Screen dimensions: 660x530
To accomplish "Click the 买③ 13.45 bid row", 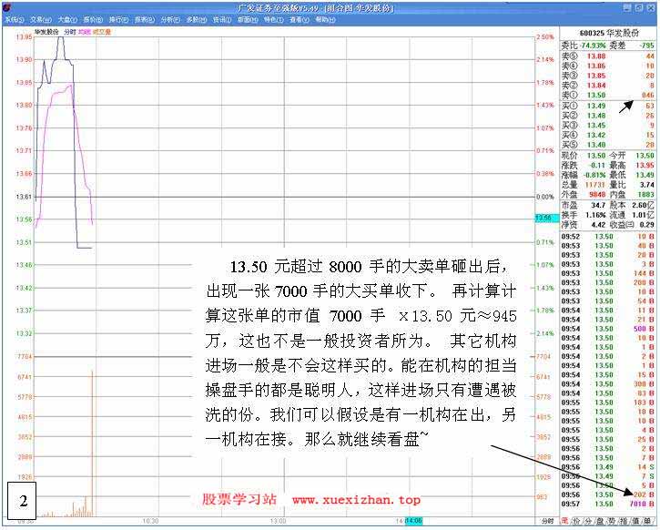I will (x=608, y=125).
